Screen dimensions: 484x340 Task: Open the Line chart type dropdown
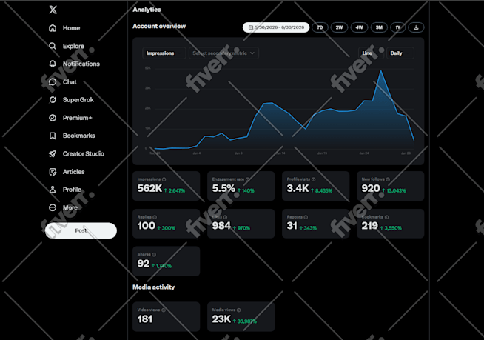pyautogui.click(x=371, y=53)
